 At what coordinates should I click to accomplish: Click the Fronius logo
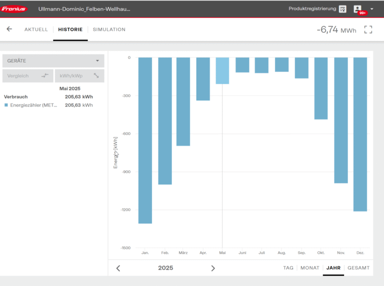15,9
